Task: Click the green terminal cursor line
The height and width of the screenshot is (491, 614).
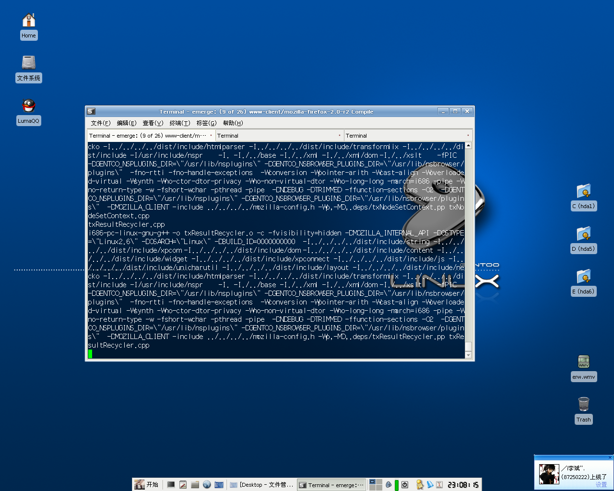Action: click(90, 354)
